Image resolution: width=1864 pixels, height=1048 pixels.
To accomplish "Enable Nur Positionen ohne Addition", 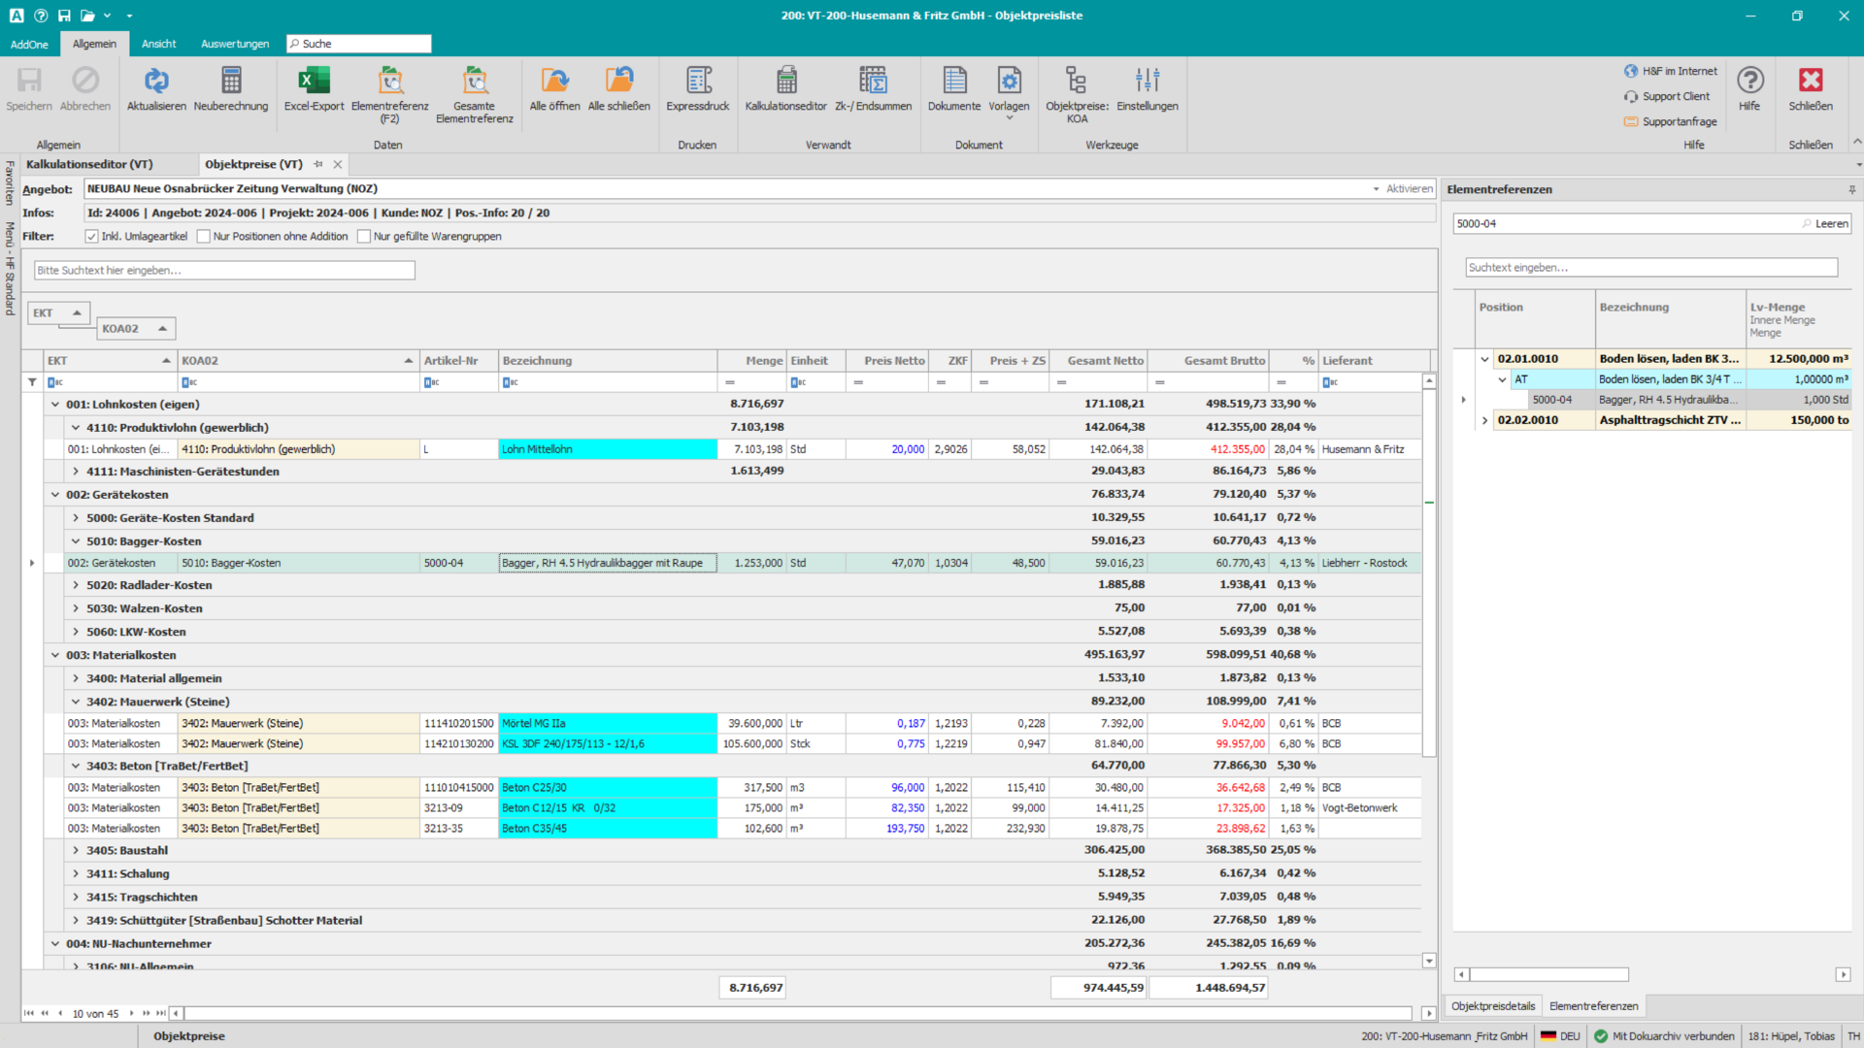I will [x=204, y=237].
